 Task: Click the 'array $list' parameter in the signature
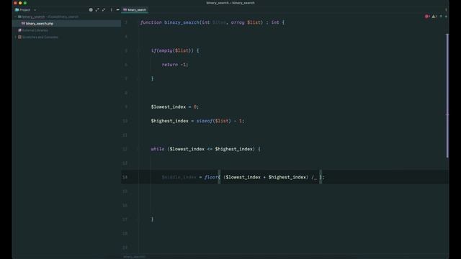246,22
